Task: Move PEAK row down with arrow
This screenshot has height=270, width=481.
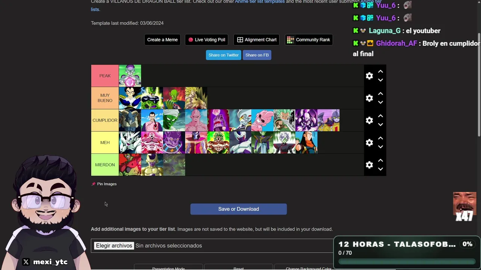Action: point(380,80)
